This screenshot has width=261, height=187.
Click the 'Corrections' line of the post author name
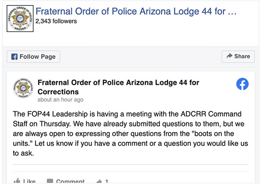pyautogui.click(x=58, y=92)
